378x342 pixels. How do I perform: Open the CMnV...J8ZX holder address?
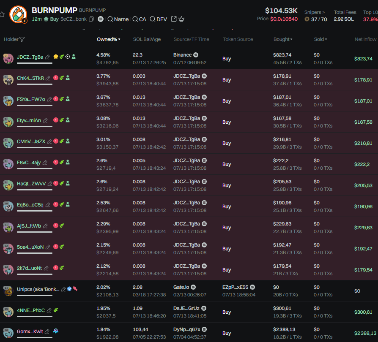[31, 141]
